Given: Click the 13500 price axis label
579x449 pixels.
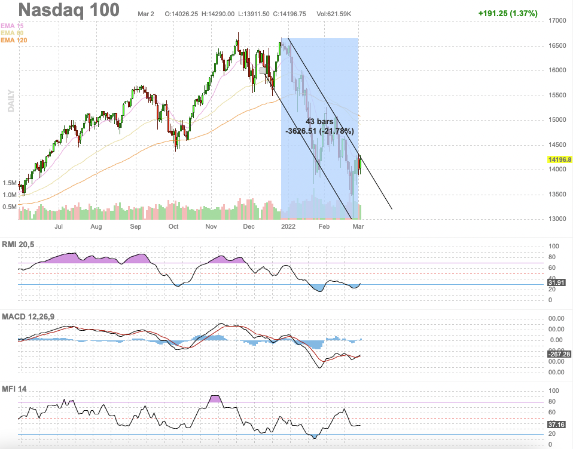Looking at the screenshot, I should pos(557,194).
